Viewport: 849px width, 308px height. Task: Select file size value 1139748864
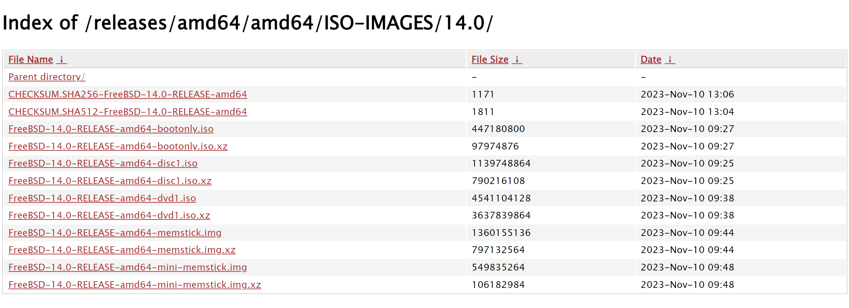click(x=501, y=163)
